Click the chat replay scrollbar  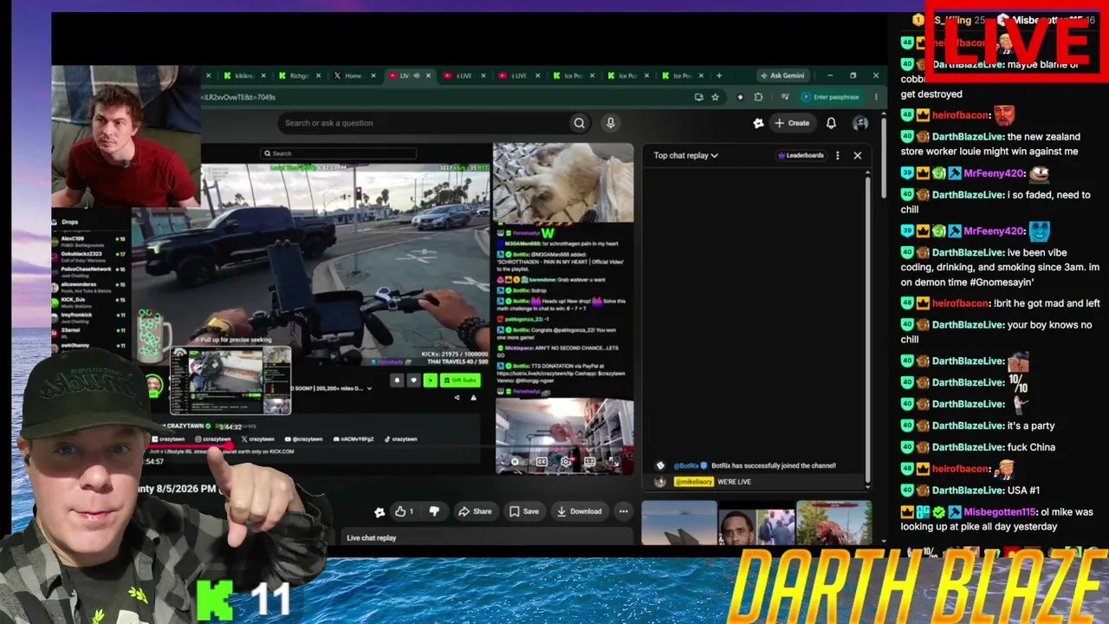tap(867, 329)
